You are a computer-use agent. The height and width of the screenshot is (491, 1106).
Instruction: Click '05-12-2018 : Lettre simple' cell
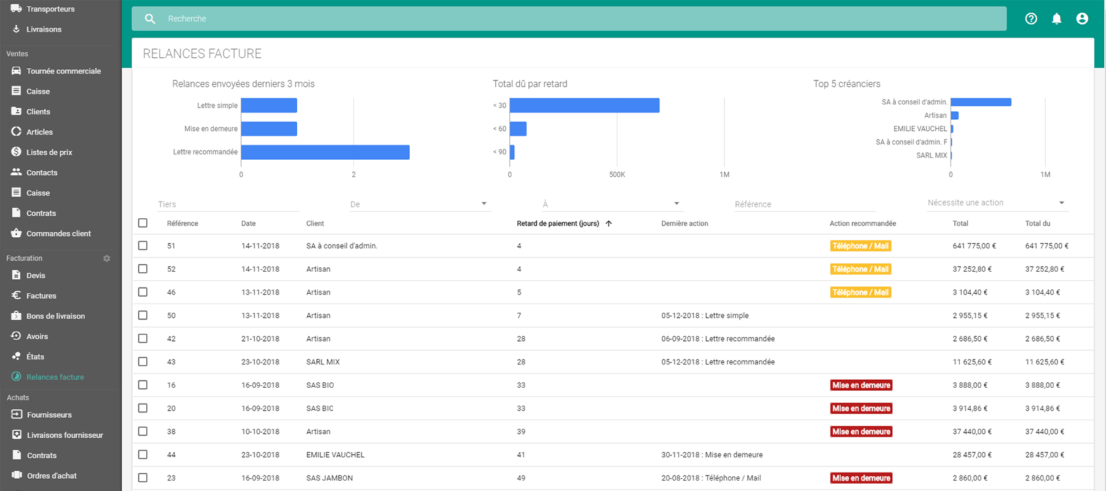(x=705, y=315)
